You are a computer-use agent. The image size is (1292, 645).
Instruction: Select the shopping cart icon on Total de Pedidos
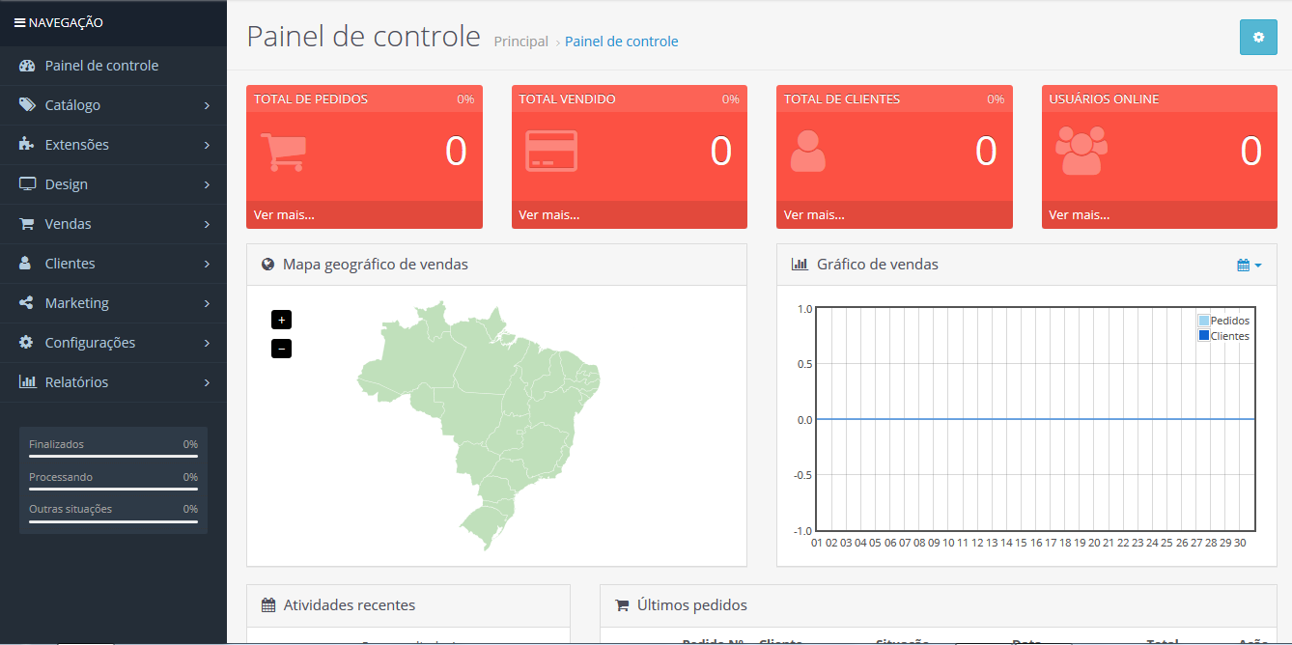click(x=283, y=153)
